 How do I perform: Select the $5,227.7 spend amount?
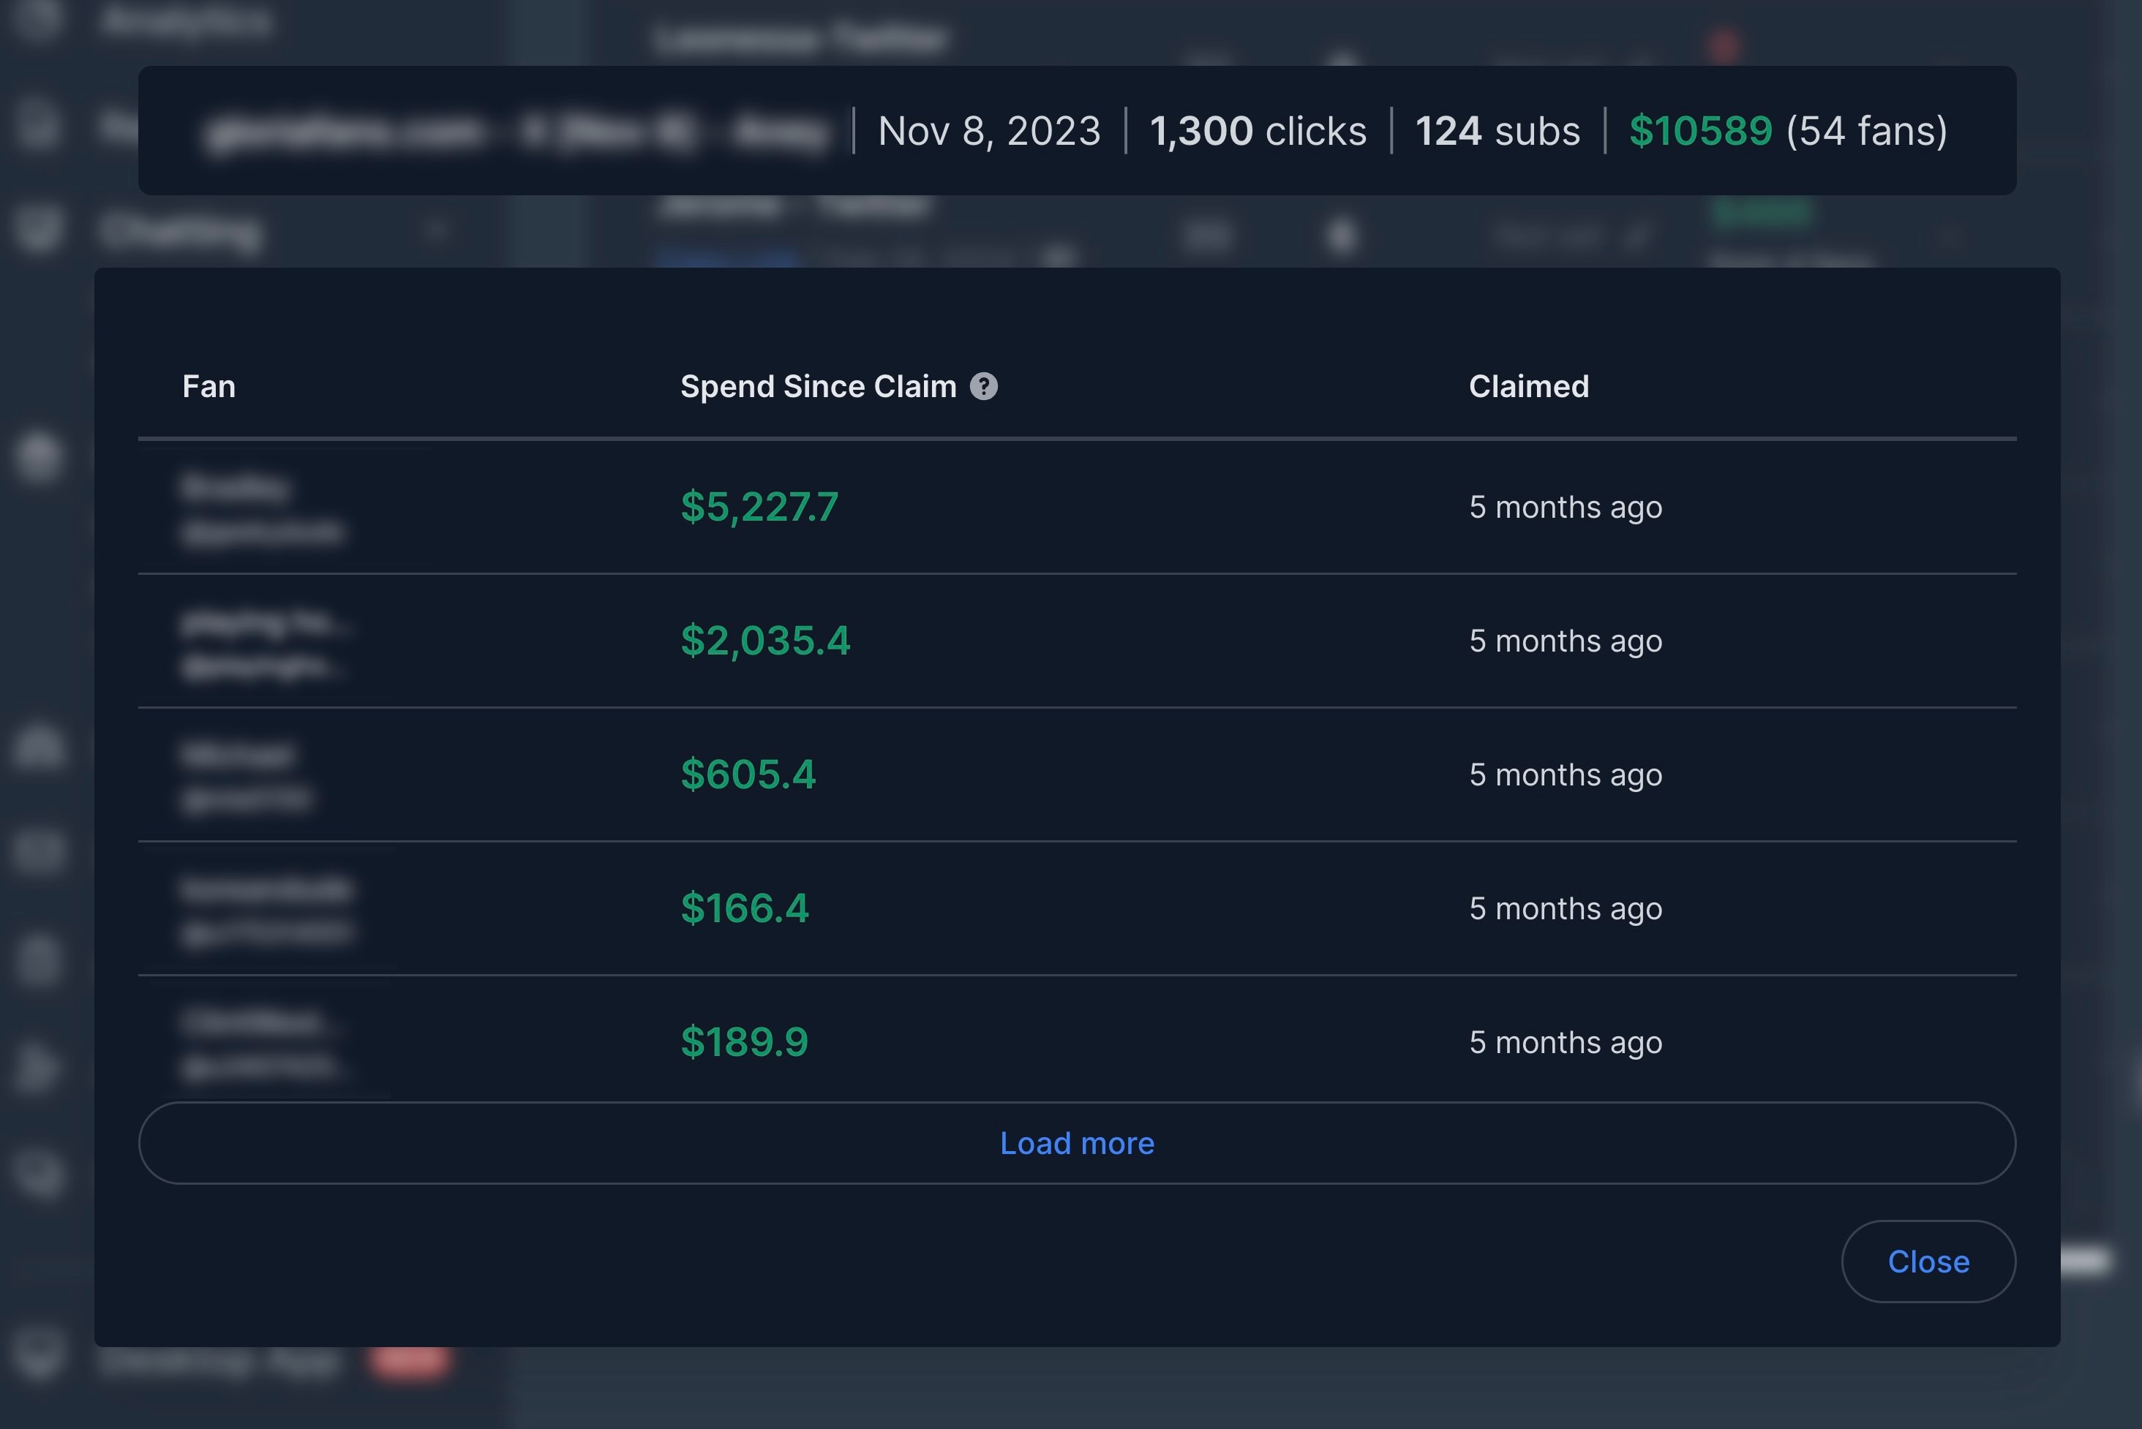point(759,507)
